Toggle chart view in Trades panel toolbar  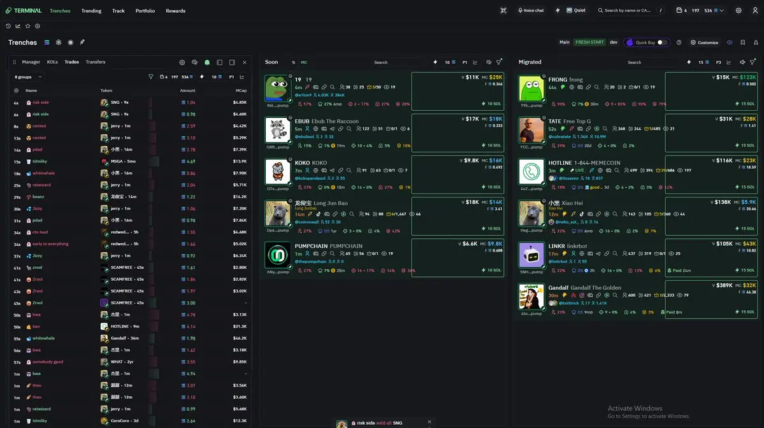[x=242, y=77]
